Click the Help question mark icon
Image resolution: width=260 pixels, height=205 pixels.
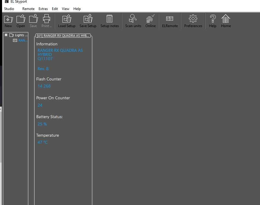213,21
